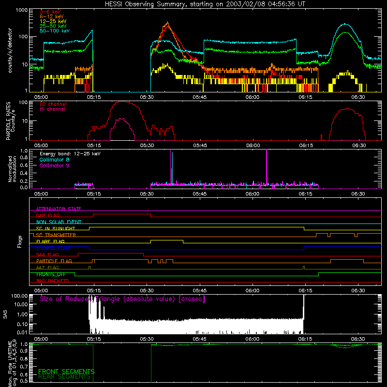Image resolution: width=387 pixels, height=387 pixels.
Task: Click the NON SOLAR EVENT flag label
Action: pos(59,222)
